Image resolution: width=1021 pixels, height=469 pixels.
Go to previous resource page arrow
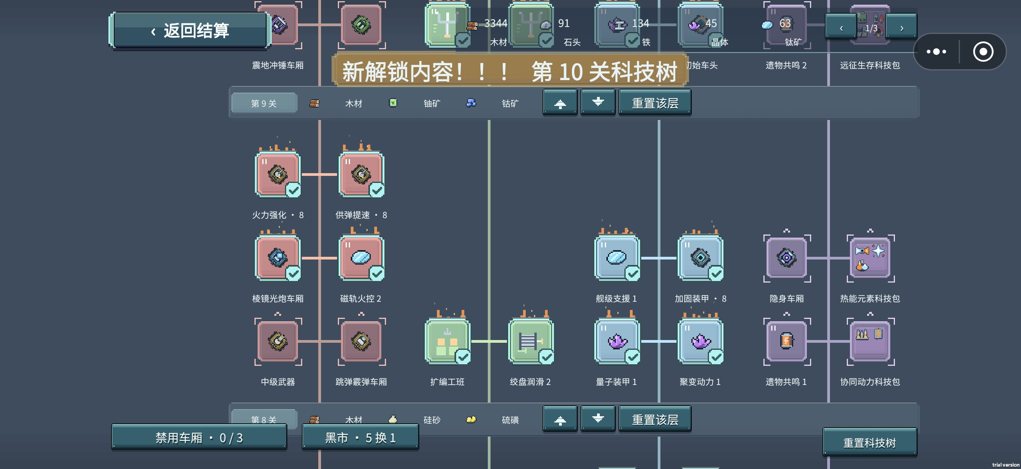841,27
